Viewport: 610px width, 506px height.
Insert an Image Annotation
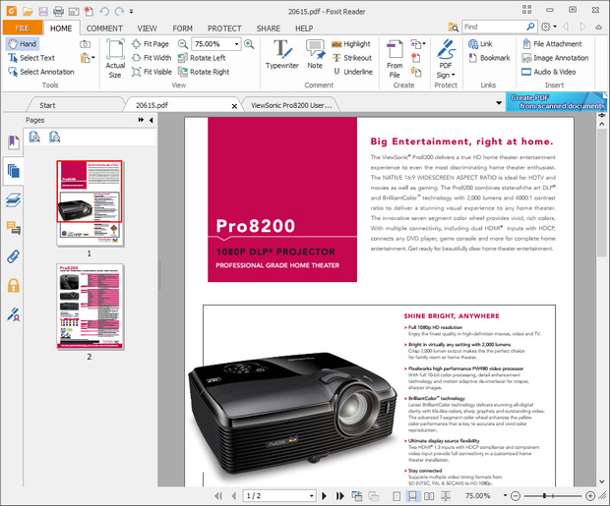pos(555,58)
